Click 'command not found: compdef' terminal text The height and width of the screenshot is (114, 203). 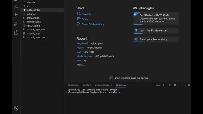pos(102,90)
